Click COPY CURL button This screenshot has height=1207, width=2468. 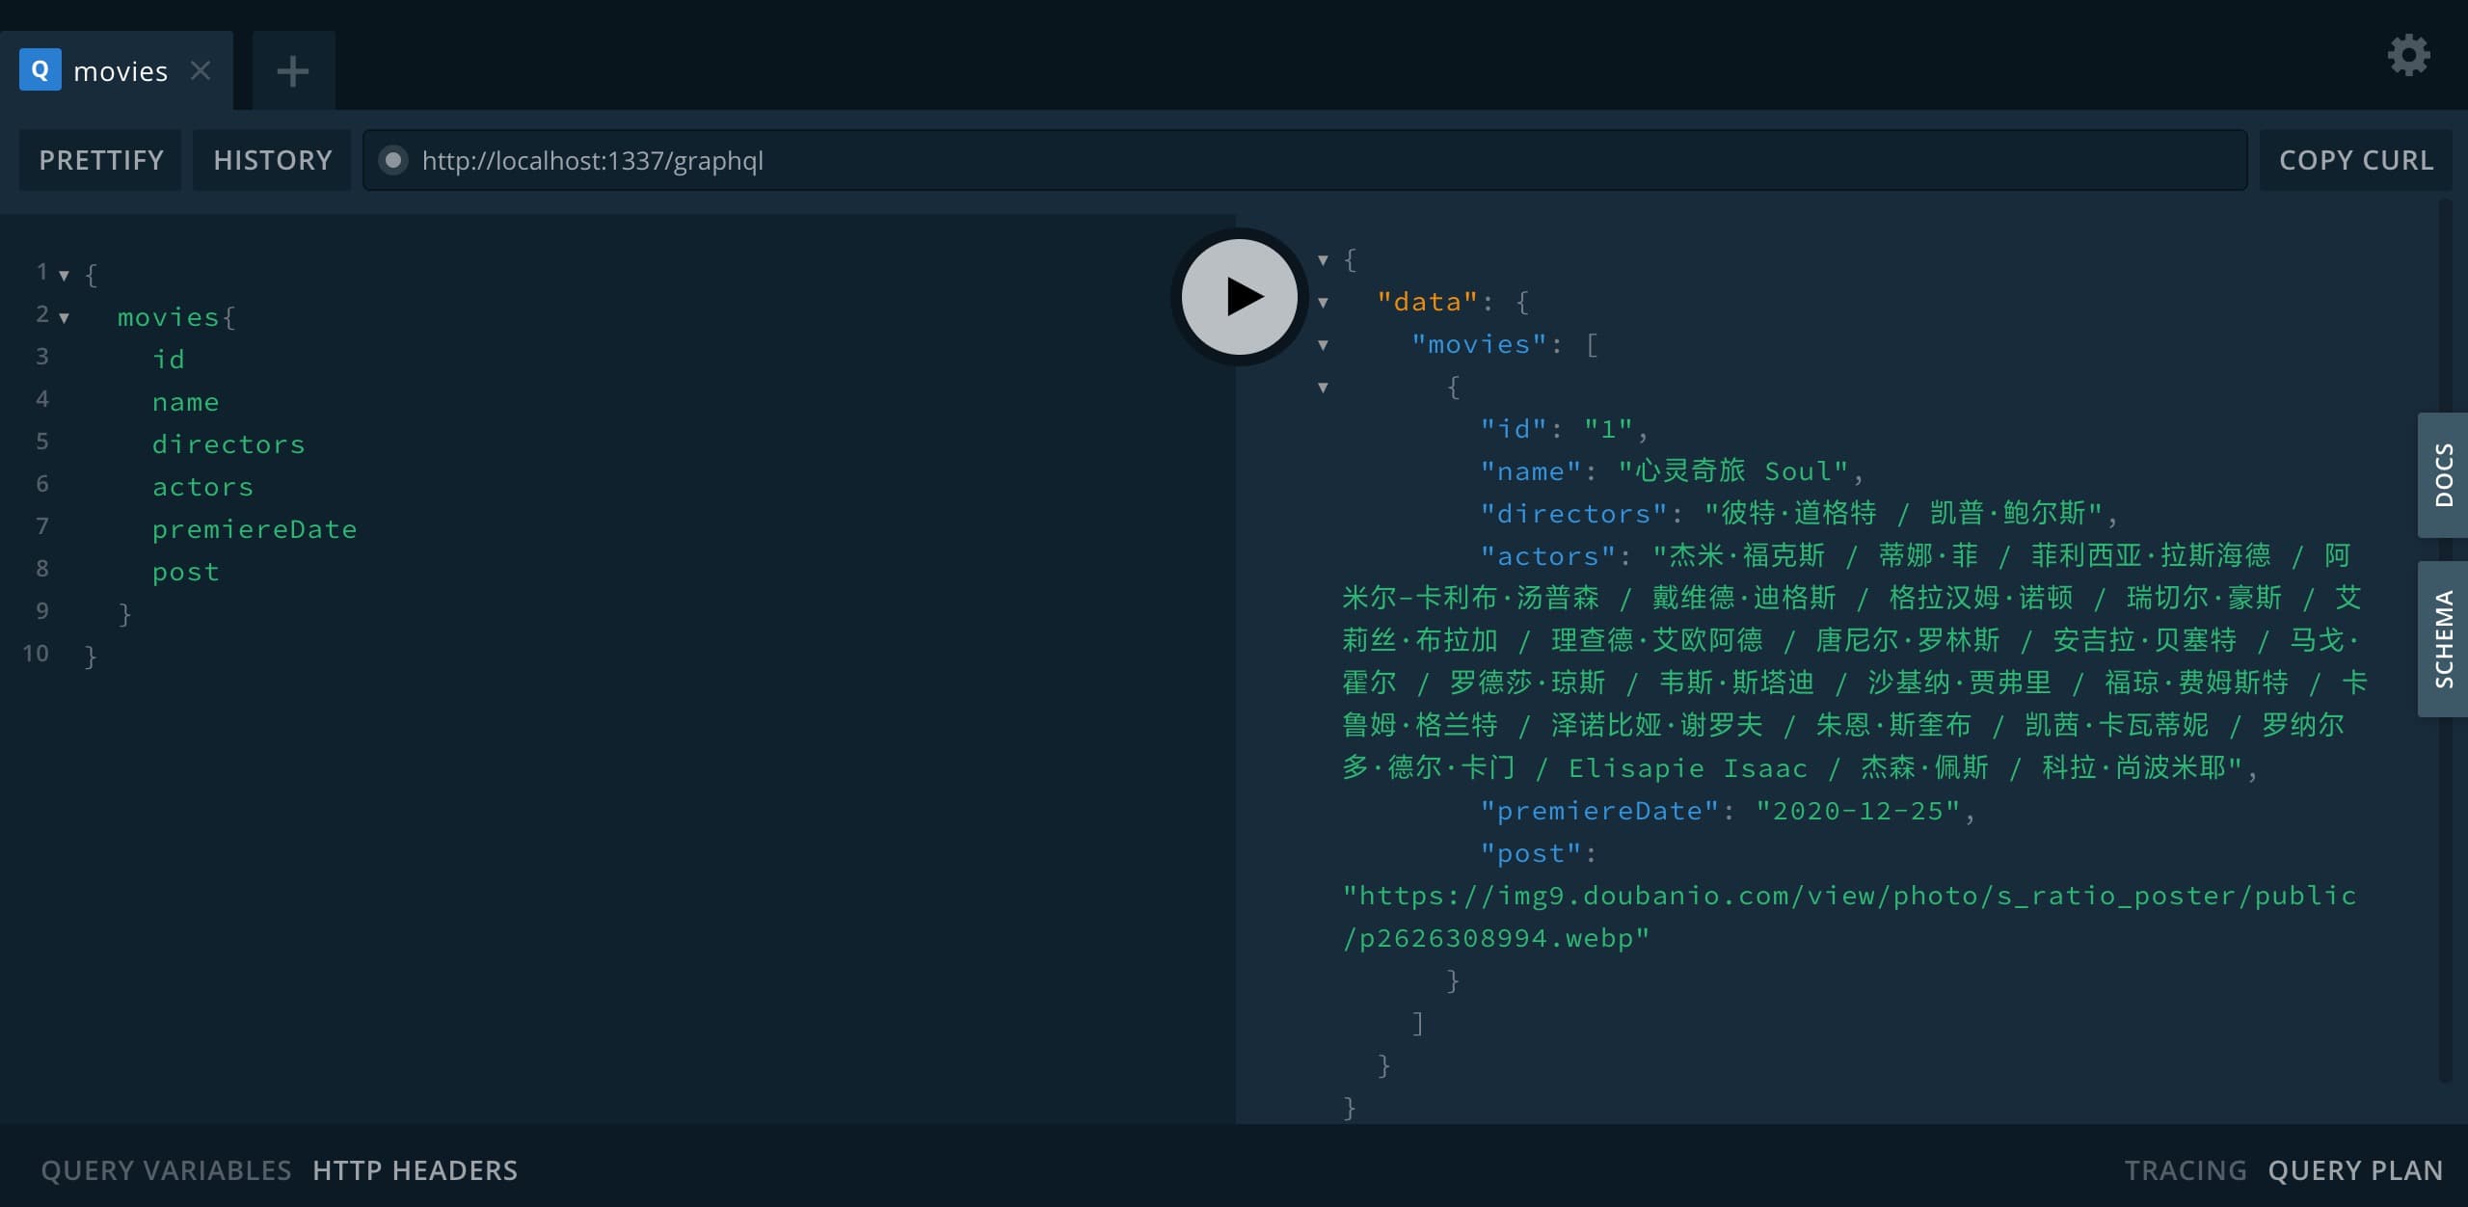[x=2355, y=160]
